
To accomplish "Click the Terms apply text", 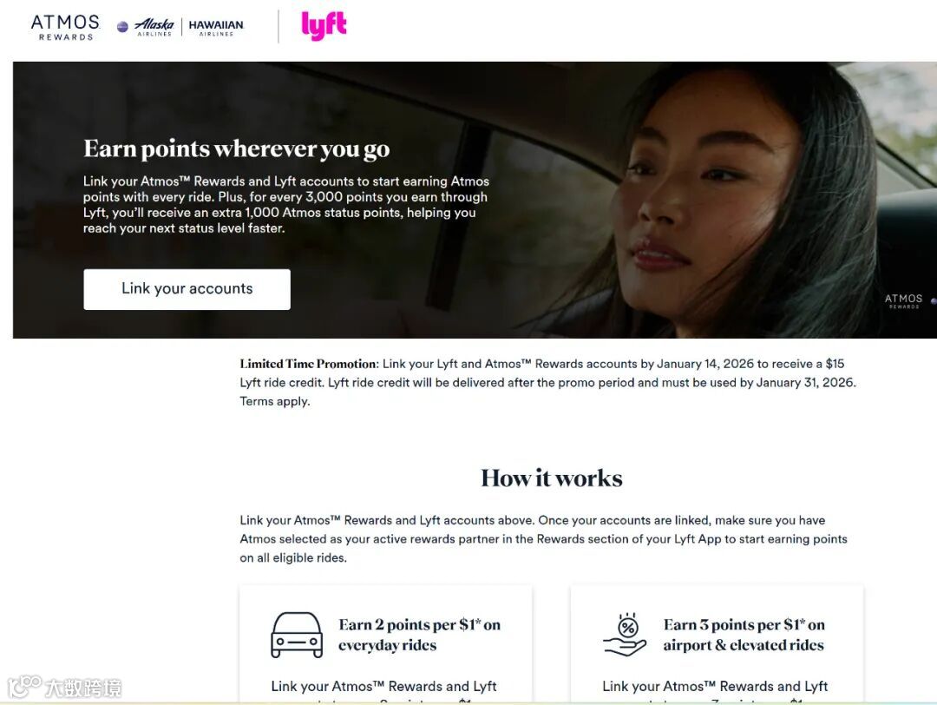I will pyautogui.click(x=275, y=401).
